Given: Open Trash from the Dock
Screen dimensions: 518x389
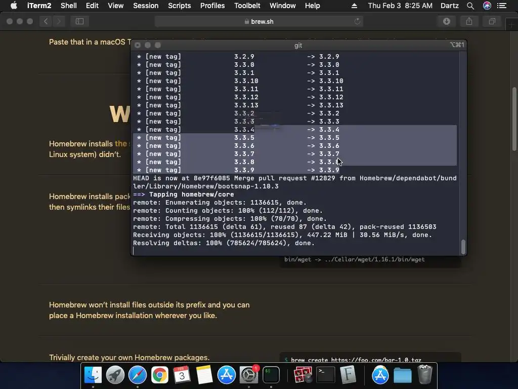Looking at the screenshot, I should [x=425, y=375].
